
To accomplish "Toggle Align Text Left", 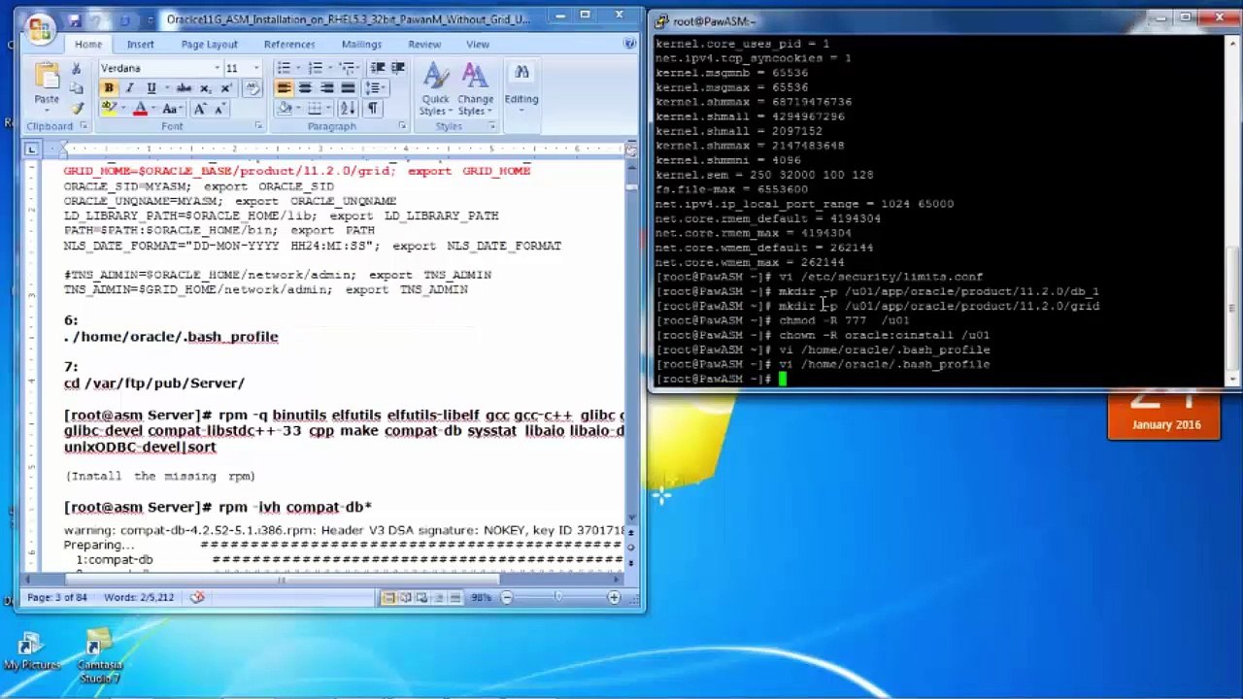I will tap(284, 88).
